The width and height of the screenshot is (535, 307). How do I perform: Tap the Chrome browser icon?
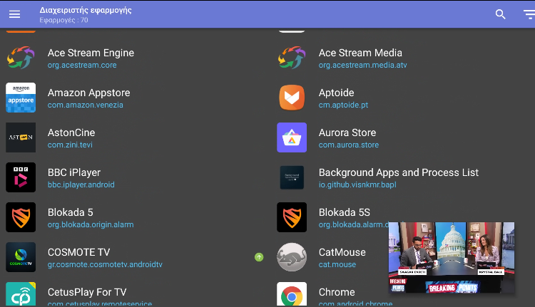(x=292, y=293)
